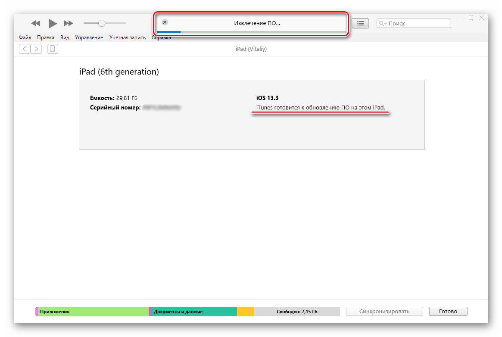Close the iTunes window
The width and height of the screenshot is (502, 337).
coord(481,18)
